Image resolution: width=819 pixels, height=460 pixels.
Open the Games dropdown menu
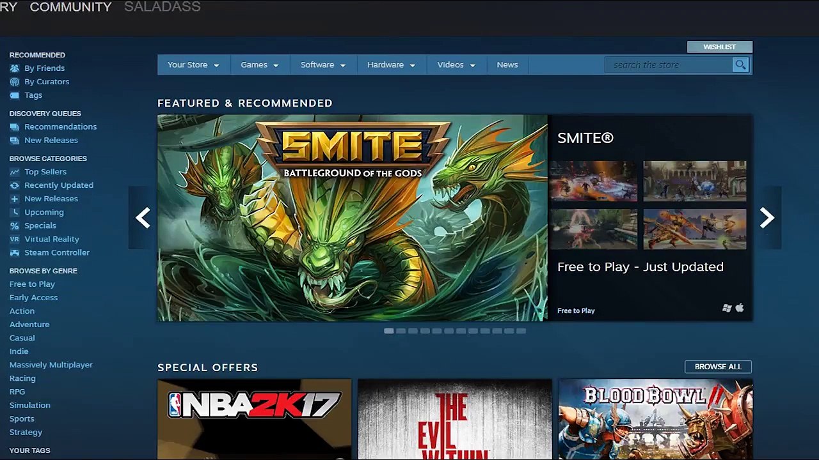[x=260, y=65]
